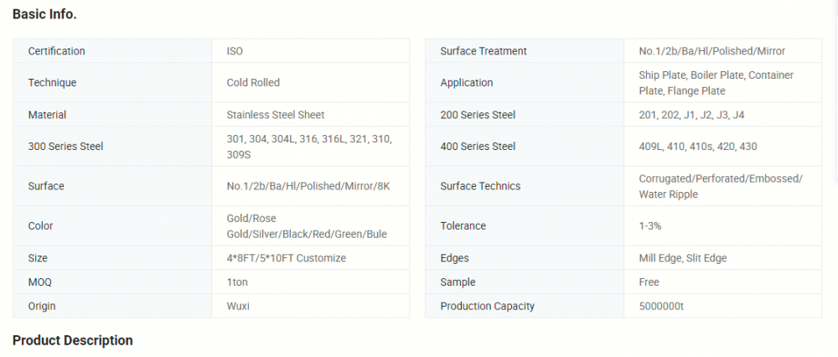Screen dimensions: 838x357
Task: Click the 301, 304, 304L grades list
Action: 308,147
